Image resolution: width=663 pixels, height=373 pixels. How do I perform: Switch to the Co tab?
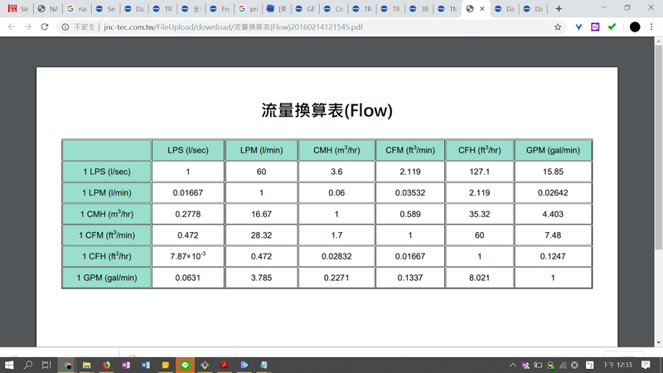click(x=334, y=9)
